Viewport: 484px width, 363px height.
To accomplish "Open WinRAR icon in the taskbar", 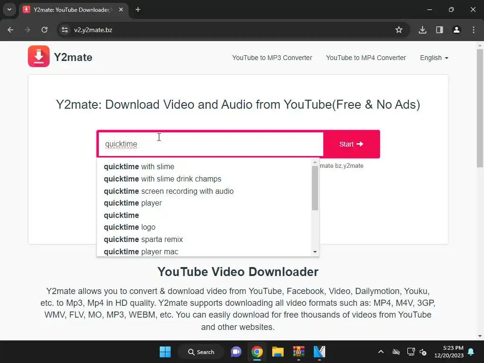I will coord(299,352).
